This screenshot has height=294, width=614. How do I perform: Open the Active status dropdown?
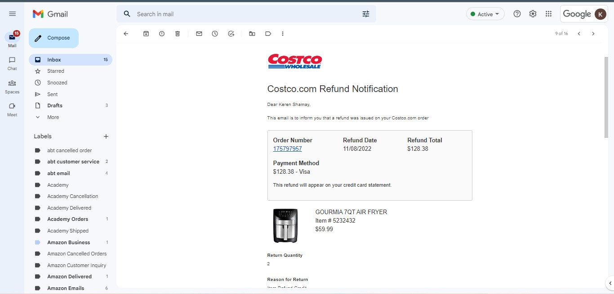pos(485,14)
